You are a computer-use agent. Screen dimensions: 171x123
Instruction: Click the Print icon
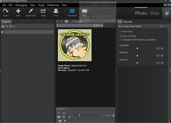56,11
